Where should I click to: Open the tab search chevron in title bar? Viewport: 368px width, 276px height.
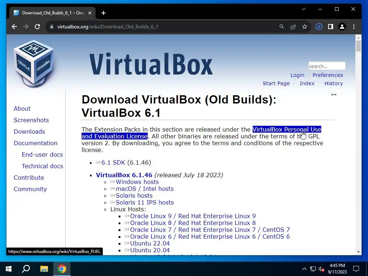[x=304, y=9]
